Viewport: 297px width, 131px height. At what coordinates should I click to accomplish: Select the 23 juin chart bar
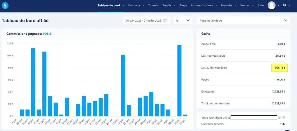click(106, 105)
